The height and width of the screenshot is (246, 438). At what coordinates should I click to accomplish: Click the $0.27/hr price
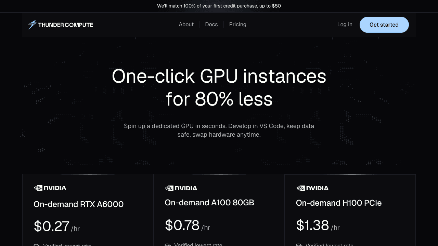pyautogui.click(x=56, y=227)
